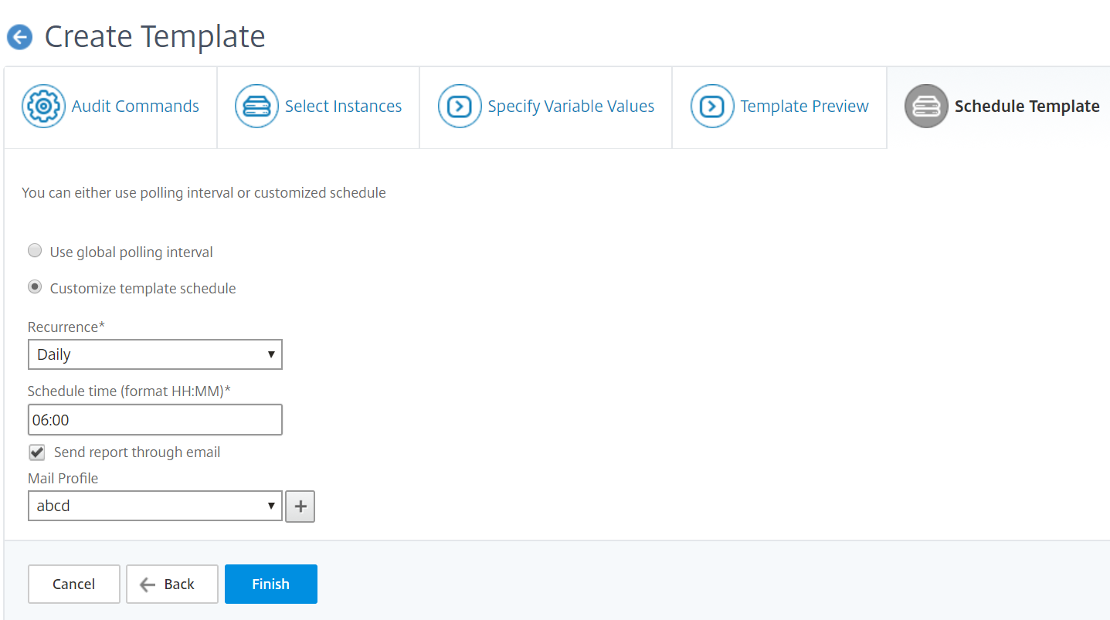Click the blue back arrow beside Create Template
Image resolution: width=1110 pixels, height=620 pixels.
point(19,37)
